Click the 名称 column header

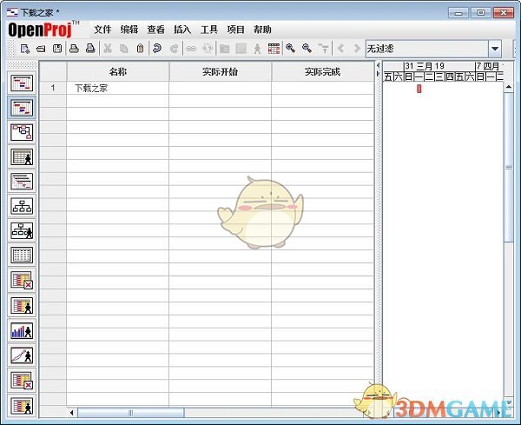117,72
